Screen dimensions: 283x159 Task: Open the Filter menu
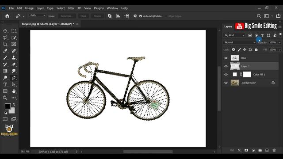71,8
